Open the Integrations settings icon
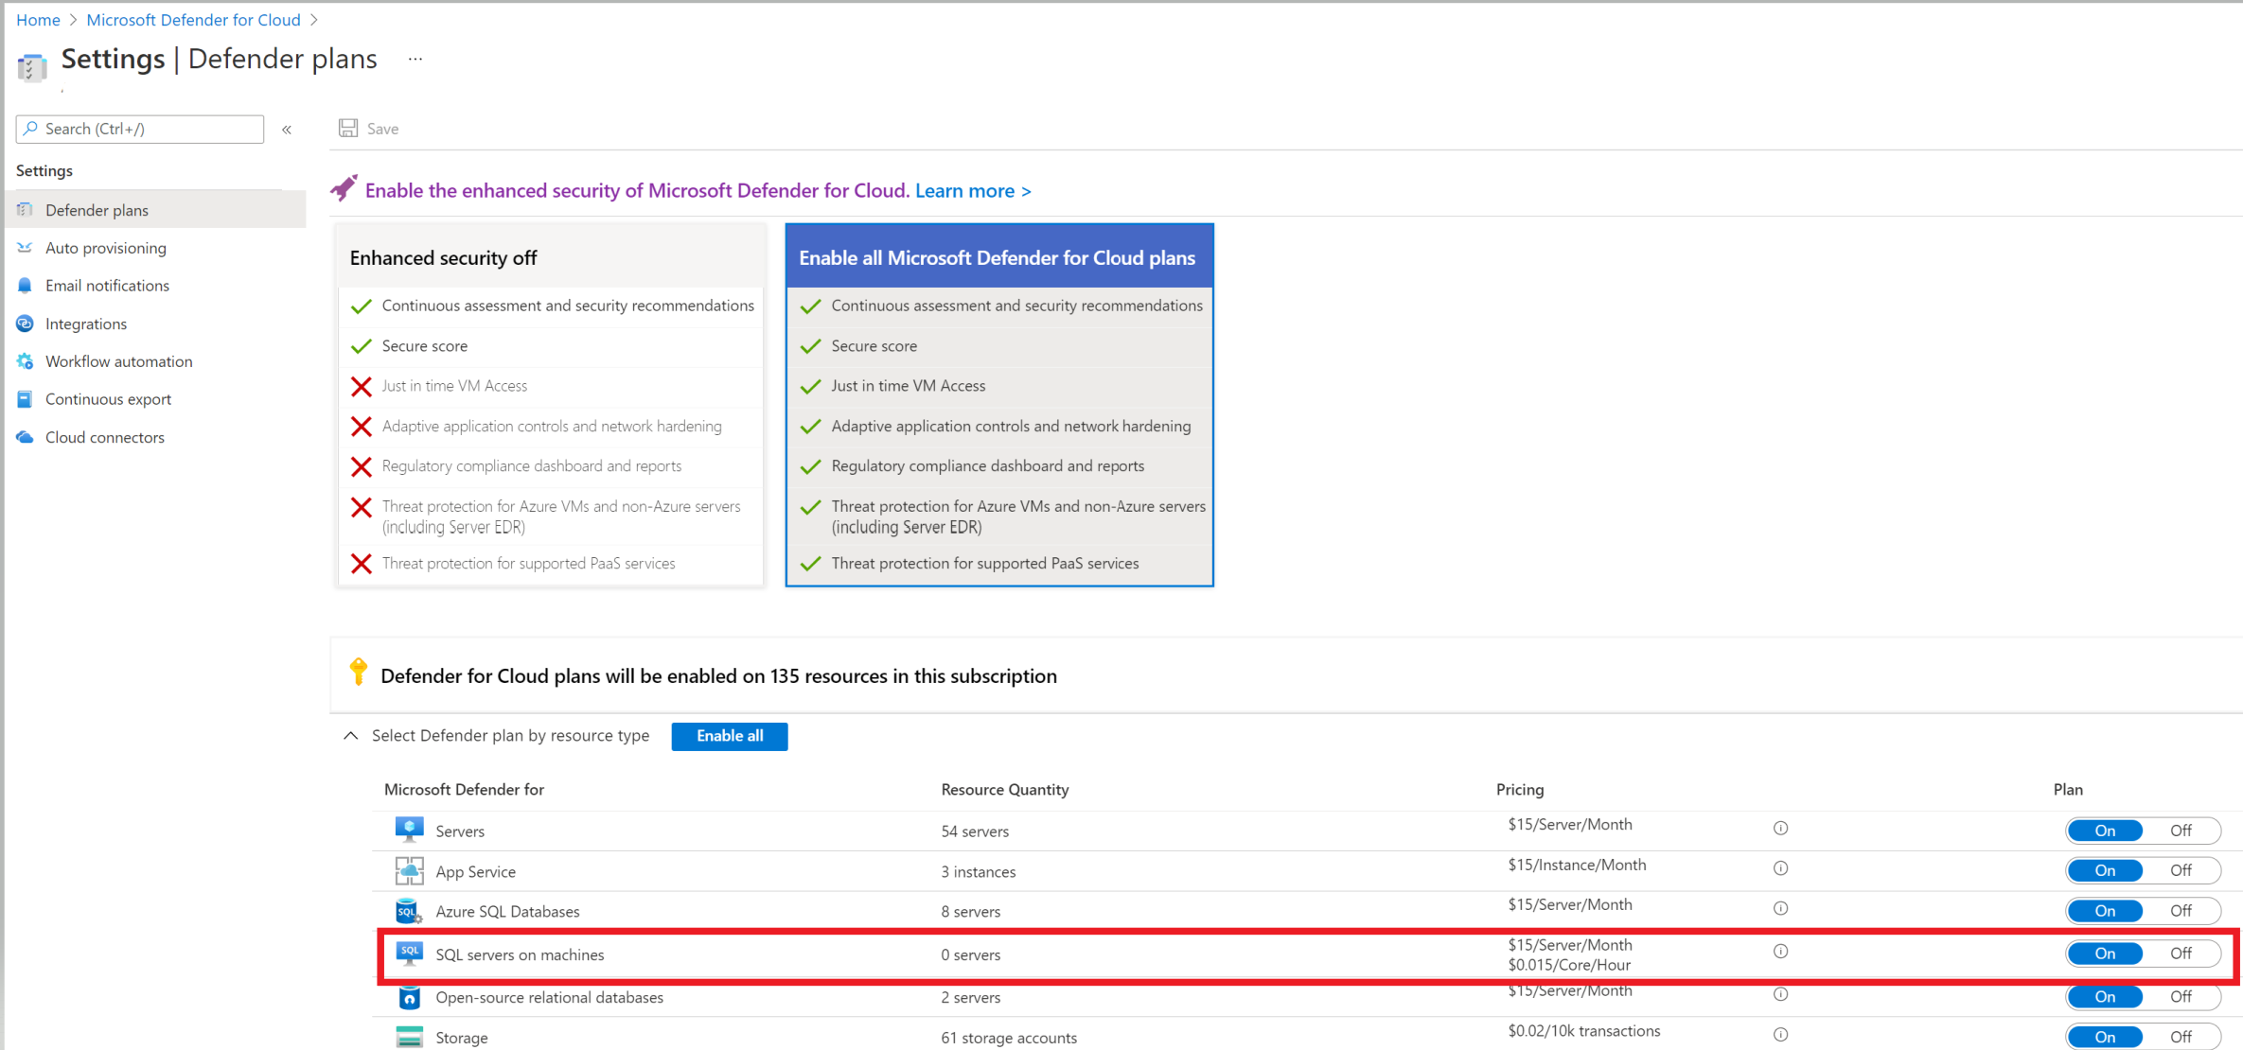The width and height of the screenshot is (2243, 1050). pyautogui.click(x=25, y=324)
